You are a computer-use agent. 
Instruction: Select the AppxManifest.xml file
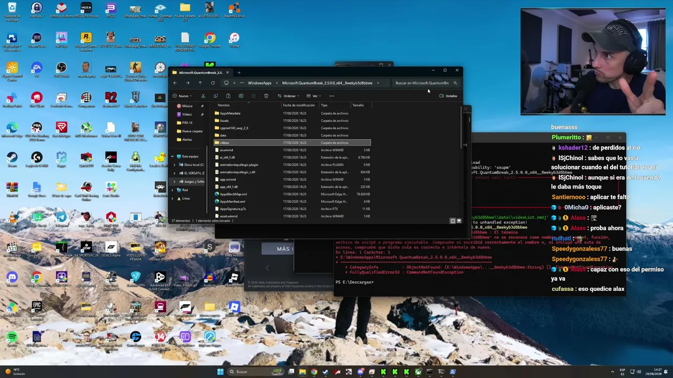tap(292, 202)
